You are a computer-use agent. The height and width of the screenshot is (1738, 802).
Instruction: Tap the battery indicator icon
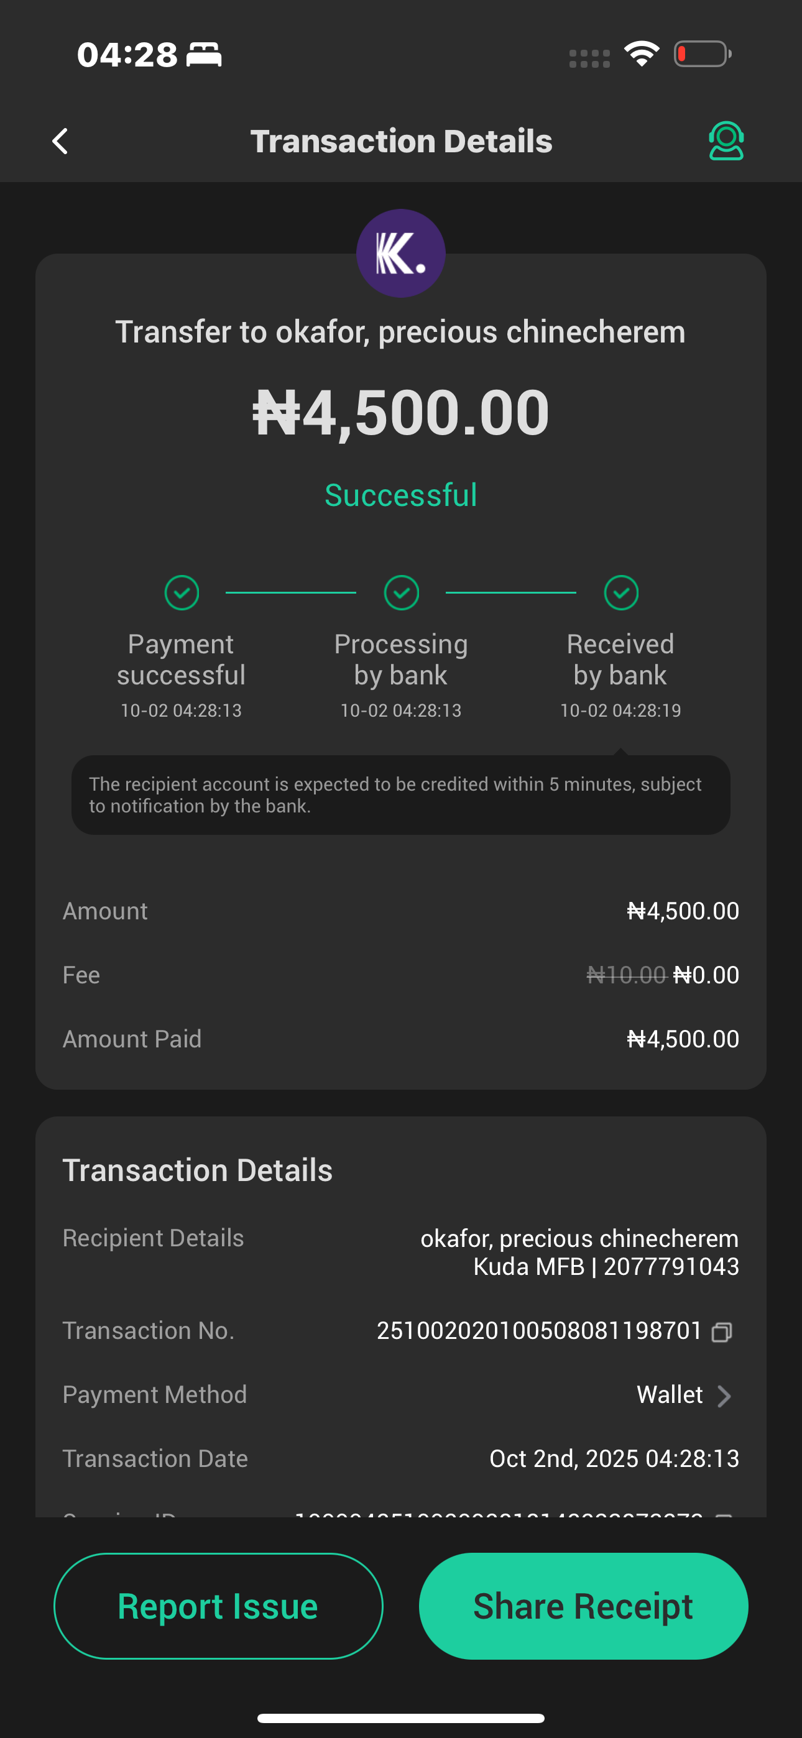pos(702,54)
